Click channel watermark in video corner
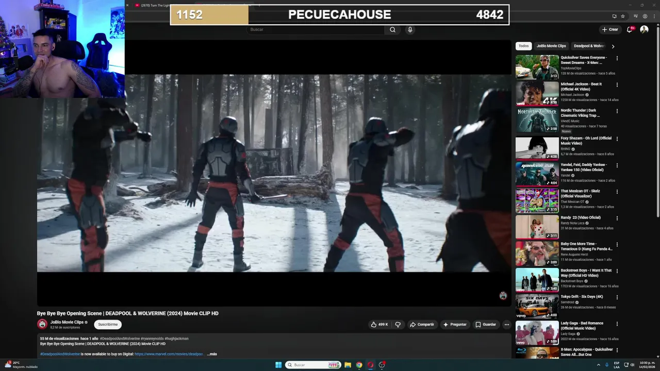 (x=503, y=295)
